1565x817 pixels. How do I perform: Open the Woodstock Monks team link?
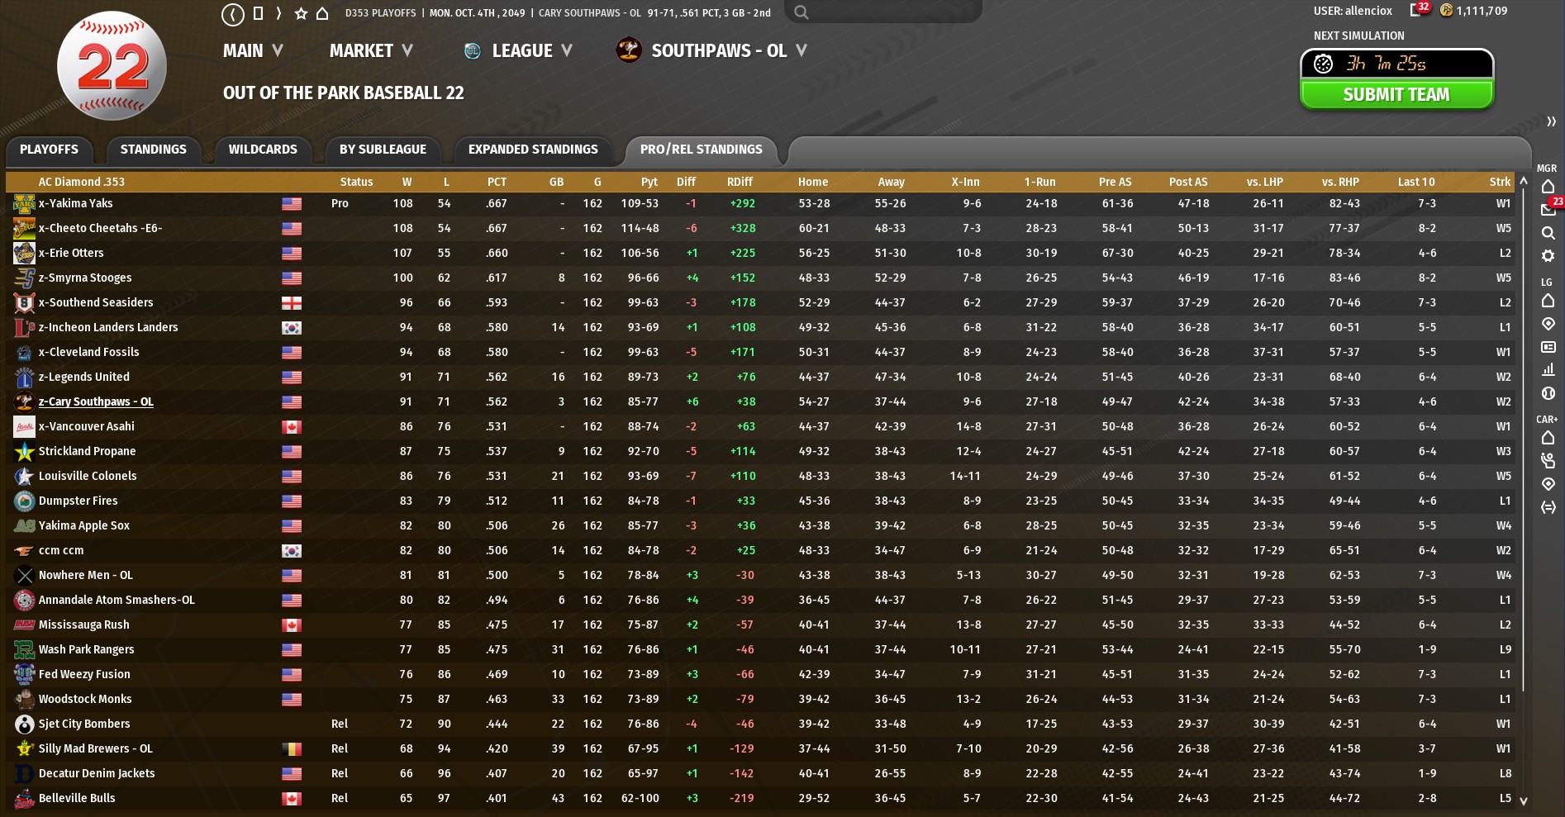[x=85, y=699]
